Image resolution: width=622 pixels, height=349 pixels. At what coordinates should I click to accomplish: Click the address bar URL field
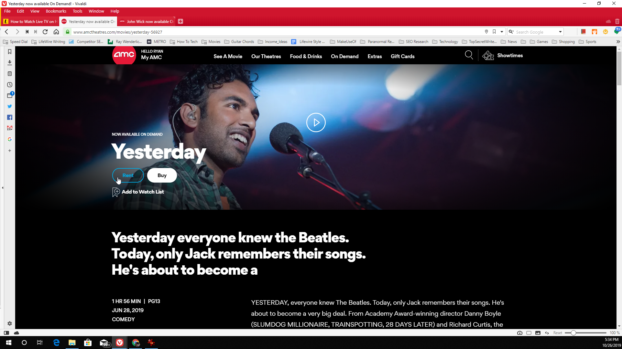pyautogui.click(x=277, y=32)
